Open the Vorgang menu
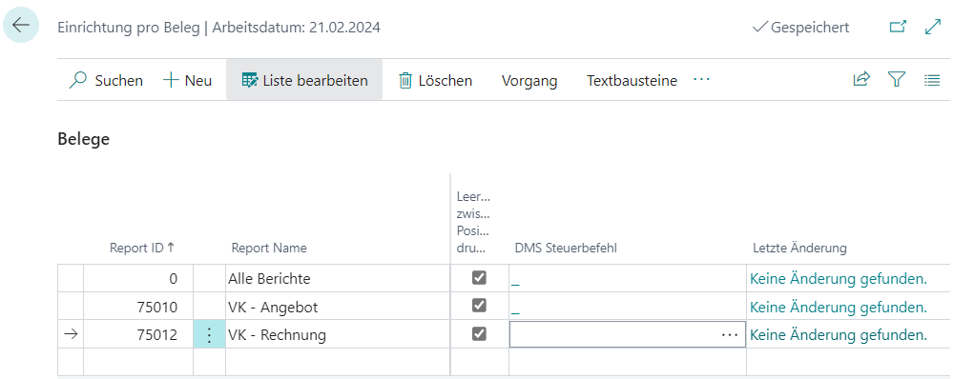 (529, 80)
